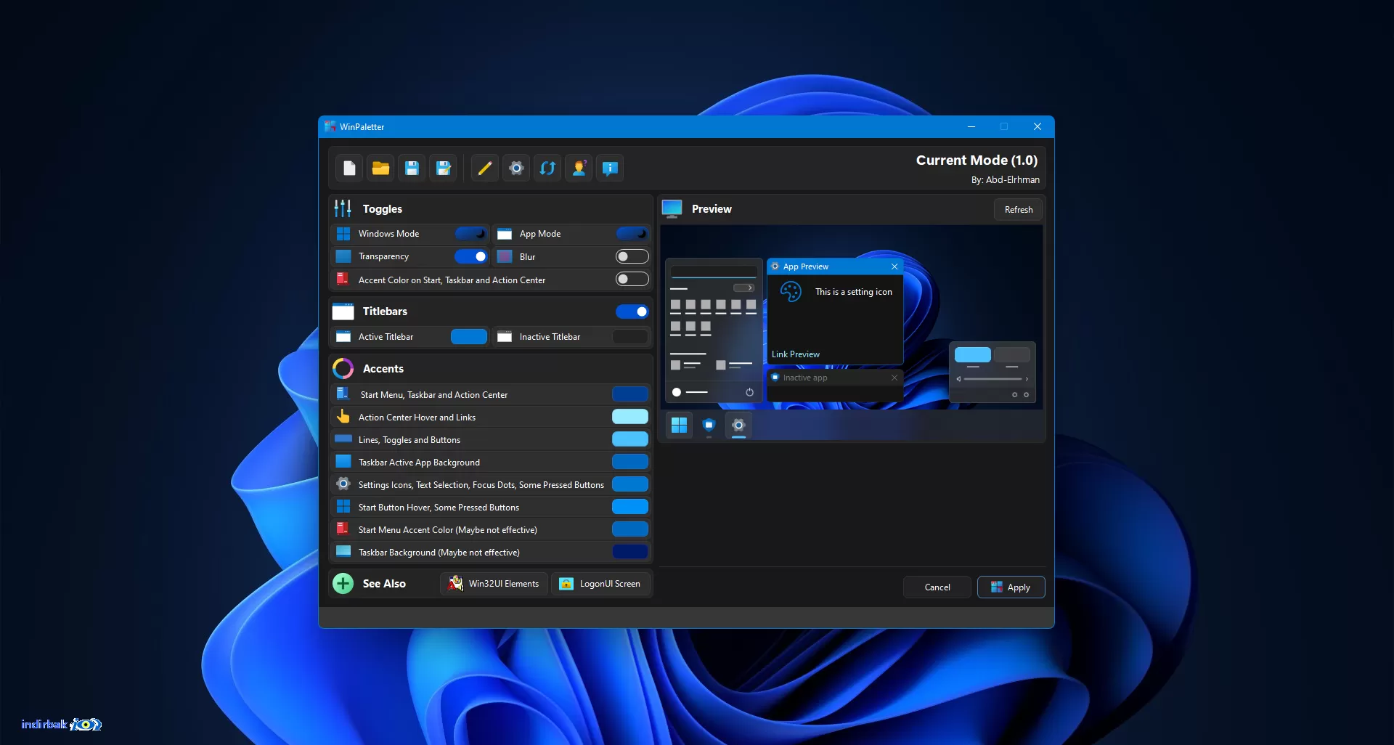1394x745 pixels.
Task: Click the blue refresh arrows toolbar icon
Action: (547, 168)
